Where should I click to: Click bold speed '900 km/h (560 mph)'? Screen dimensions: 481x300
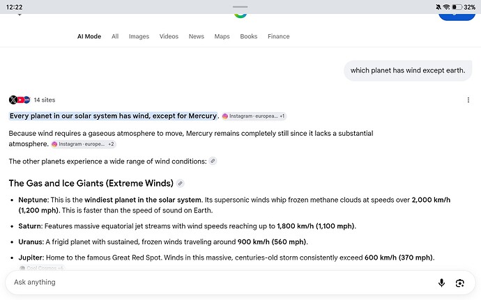coord(272,242)
